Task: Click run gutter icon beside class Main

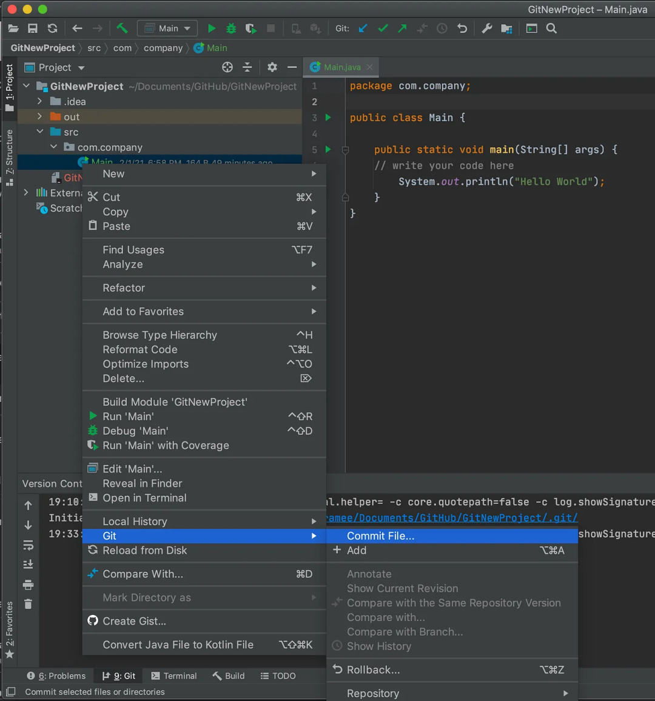Action: tap(328, 118)
